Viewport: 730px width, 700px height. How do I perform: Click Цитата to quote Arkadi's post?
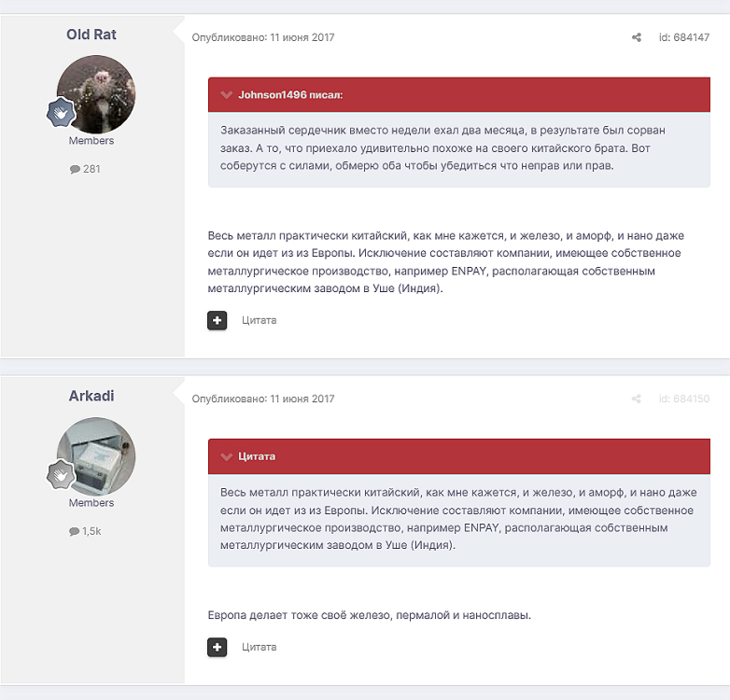(259, 647)
